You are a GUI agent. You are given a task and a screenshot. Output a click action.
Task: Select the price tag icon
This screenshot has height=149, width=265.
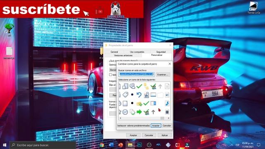tap(125, 95)
